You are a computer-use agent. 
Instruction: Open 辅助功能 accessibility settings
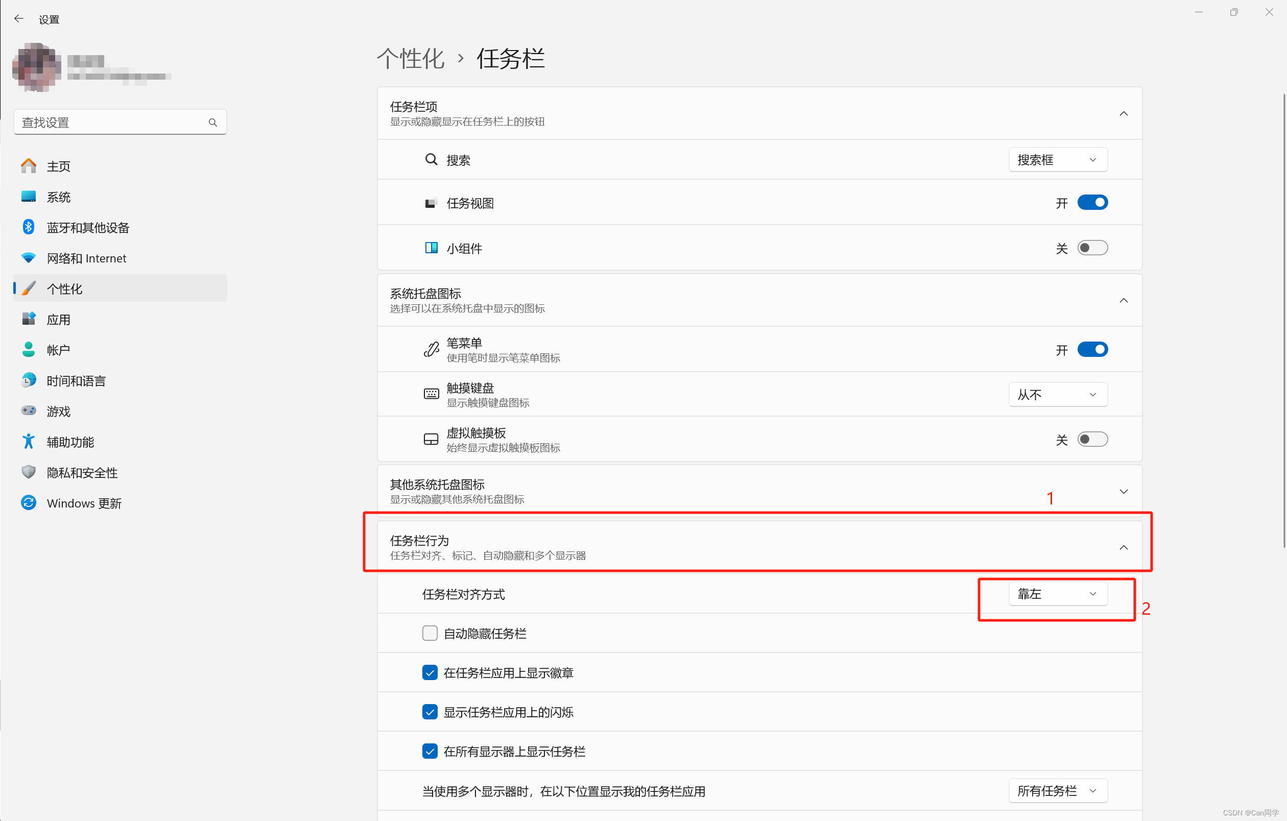pyautogui.click(x=70, y=442)
